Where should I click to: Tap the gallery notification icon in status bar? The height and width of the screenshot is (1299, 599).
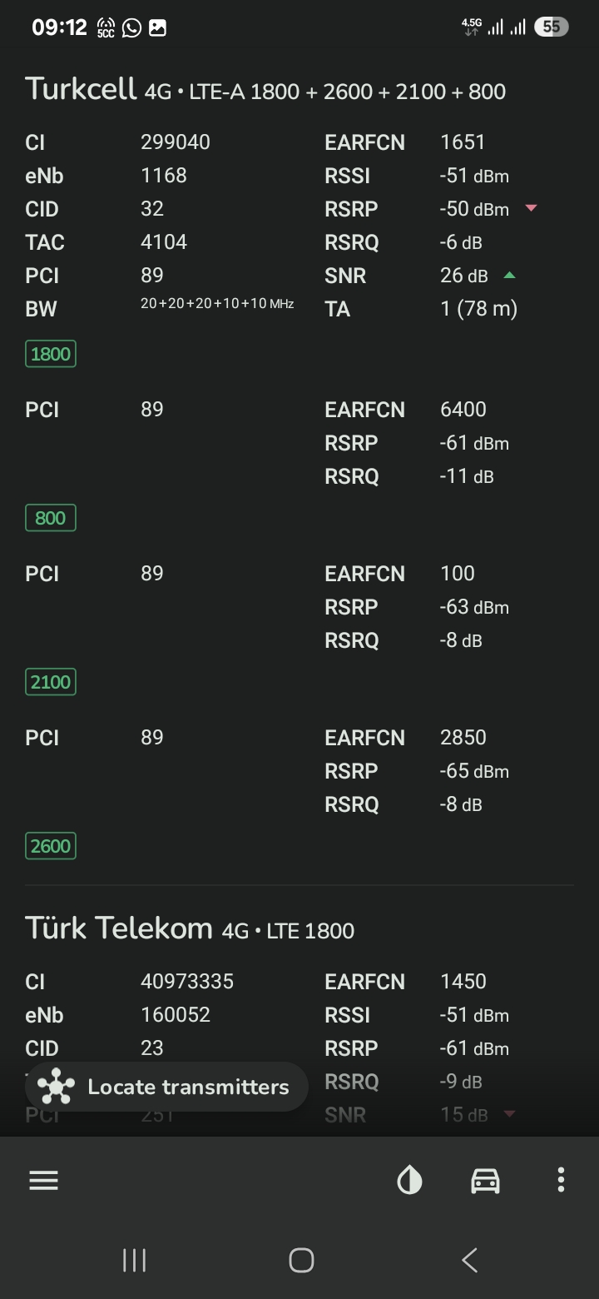pyautogui.click(x=157, y=27)
